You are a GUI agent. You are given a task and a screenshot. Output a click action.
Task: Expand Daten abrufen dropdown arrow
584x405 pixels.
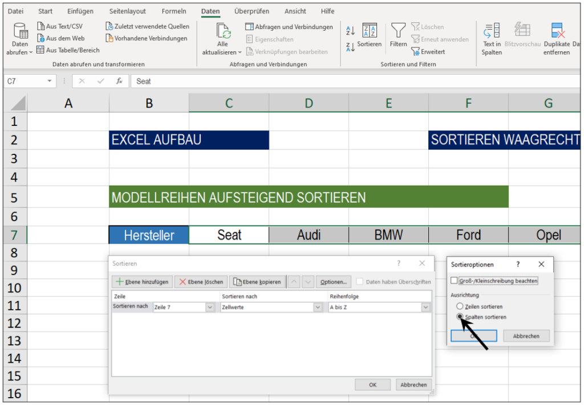(31, 52)
